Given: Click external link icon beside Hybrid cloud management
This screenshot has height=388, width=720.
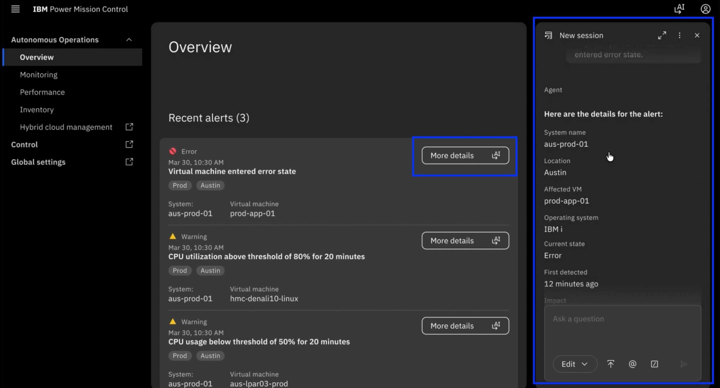Looking at the screenshot, I should [129, 127].
